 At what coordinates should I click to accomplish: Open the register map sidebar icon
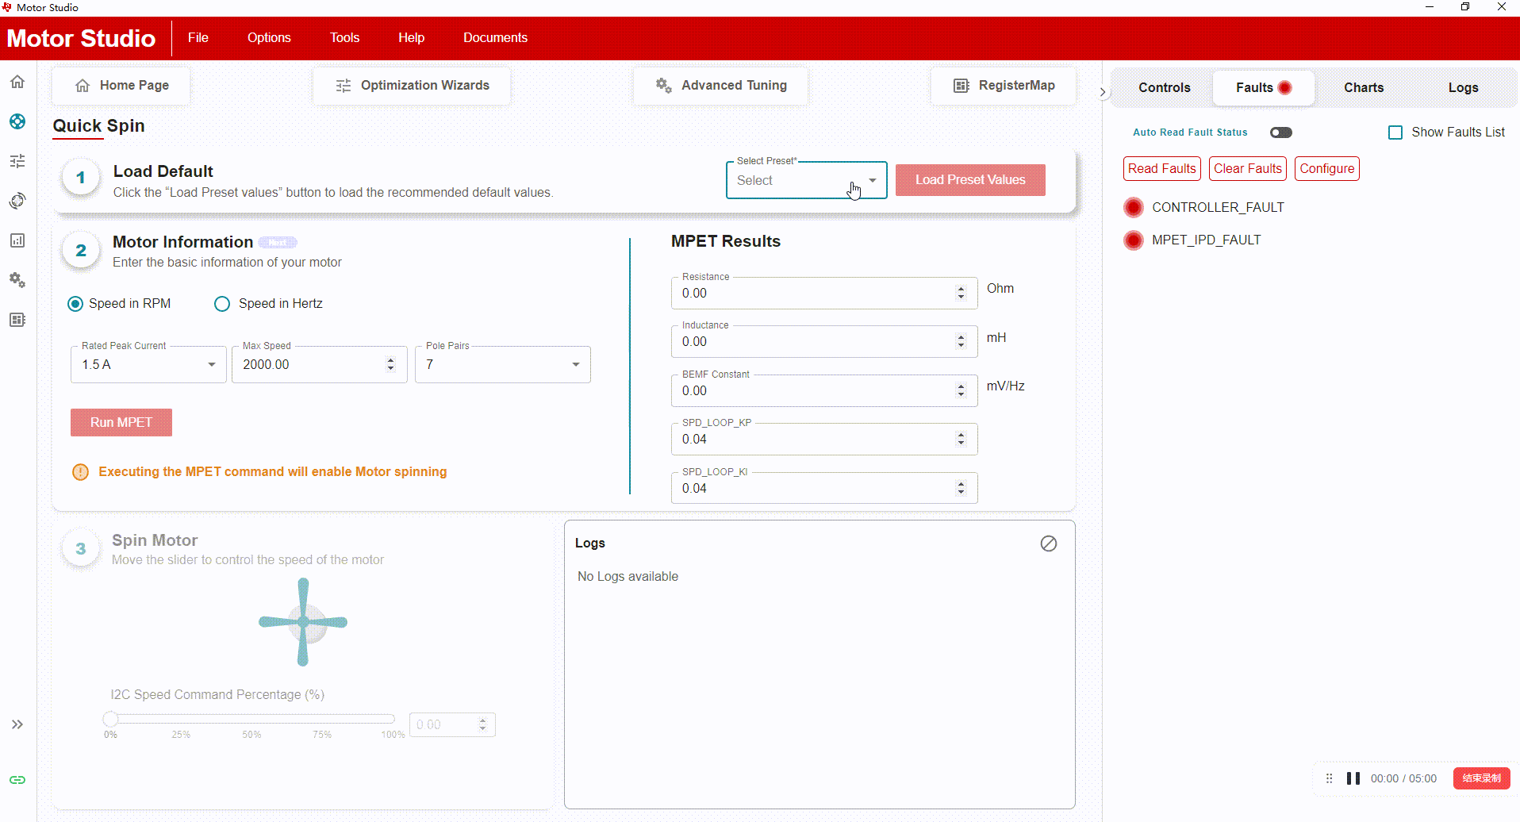[x=17, y=320]
